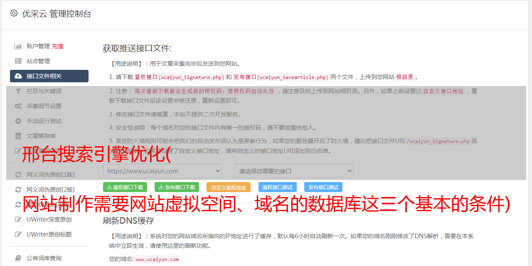Open 文章暂存库 in the sidebar
The height and width of the screenshot is (266, 532).
pos(41,136)
